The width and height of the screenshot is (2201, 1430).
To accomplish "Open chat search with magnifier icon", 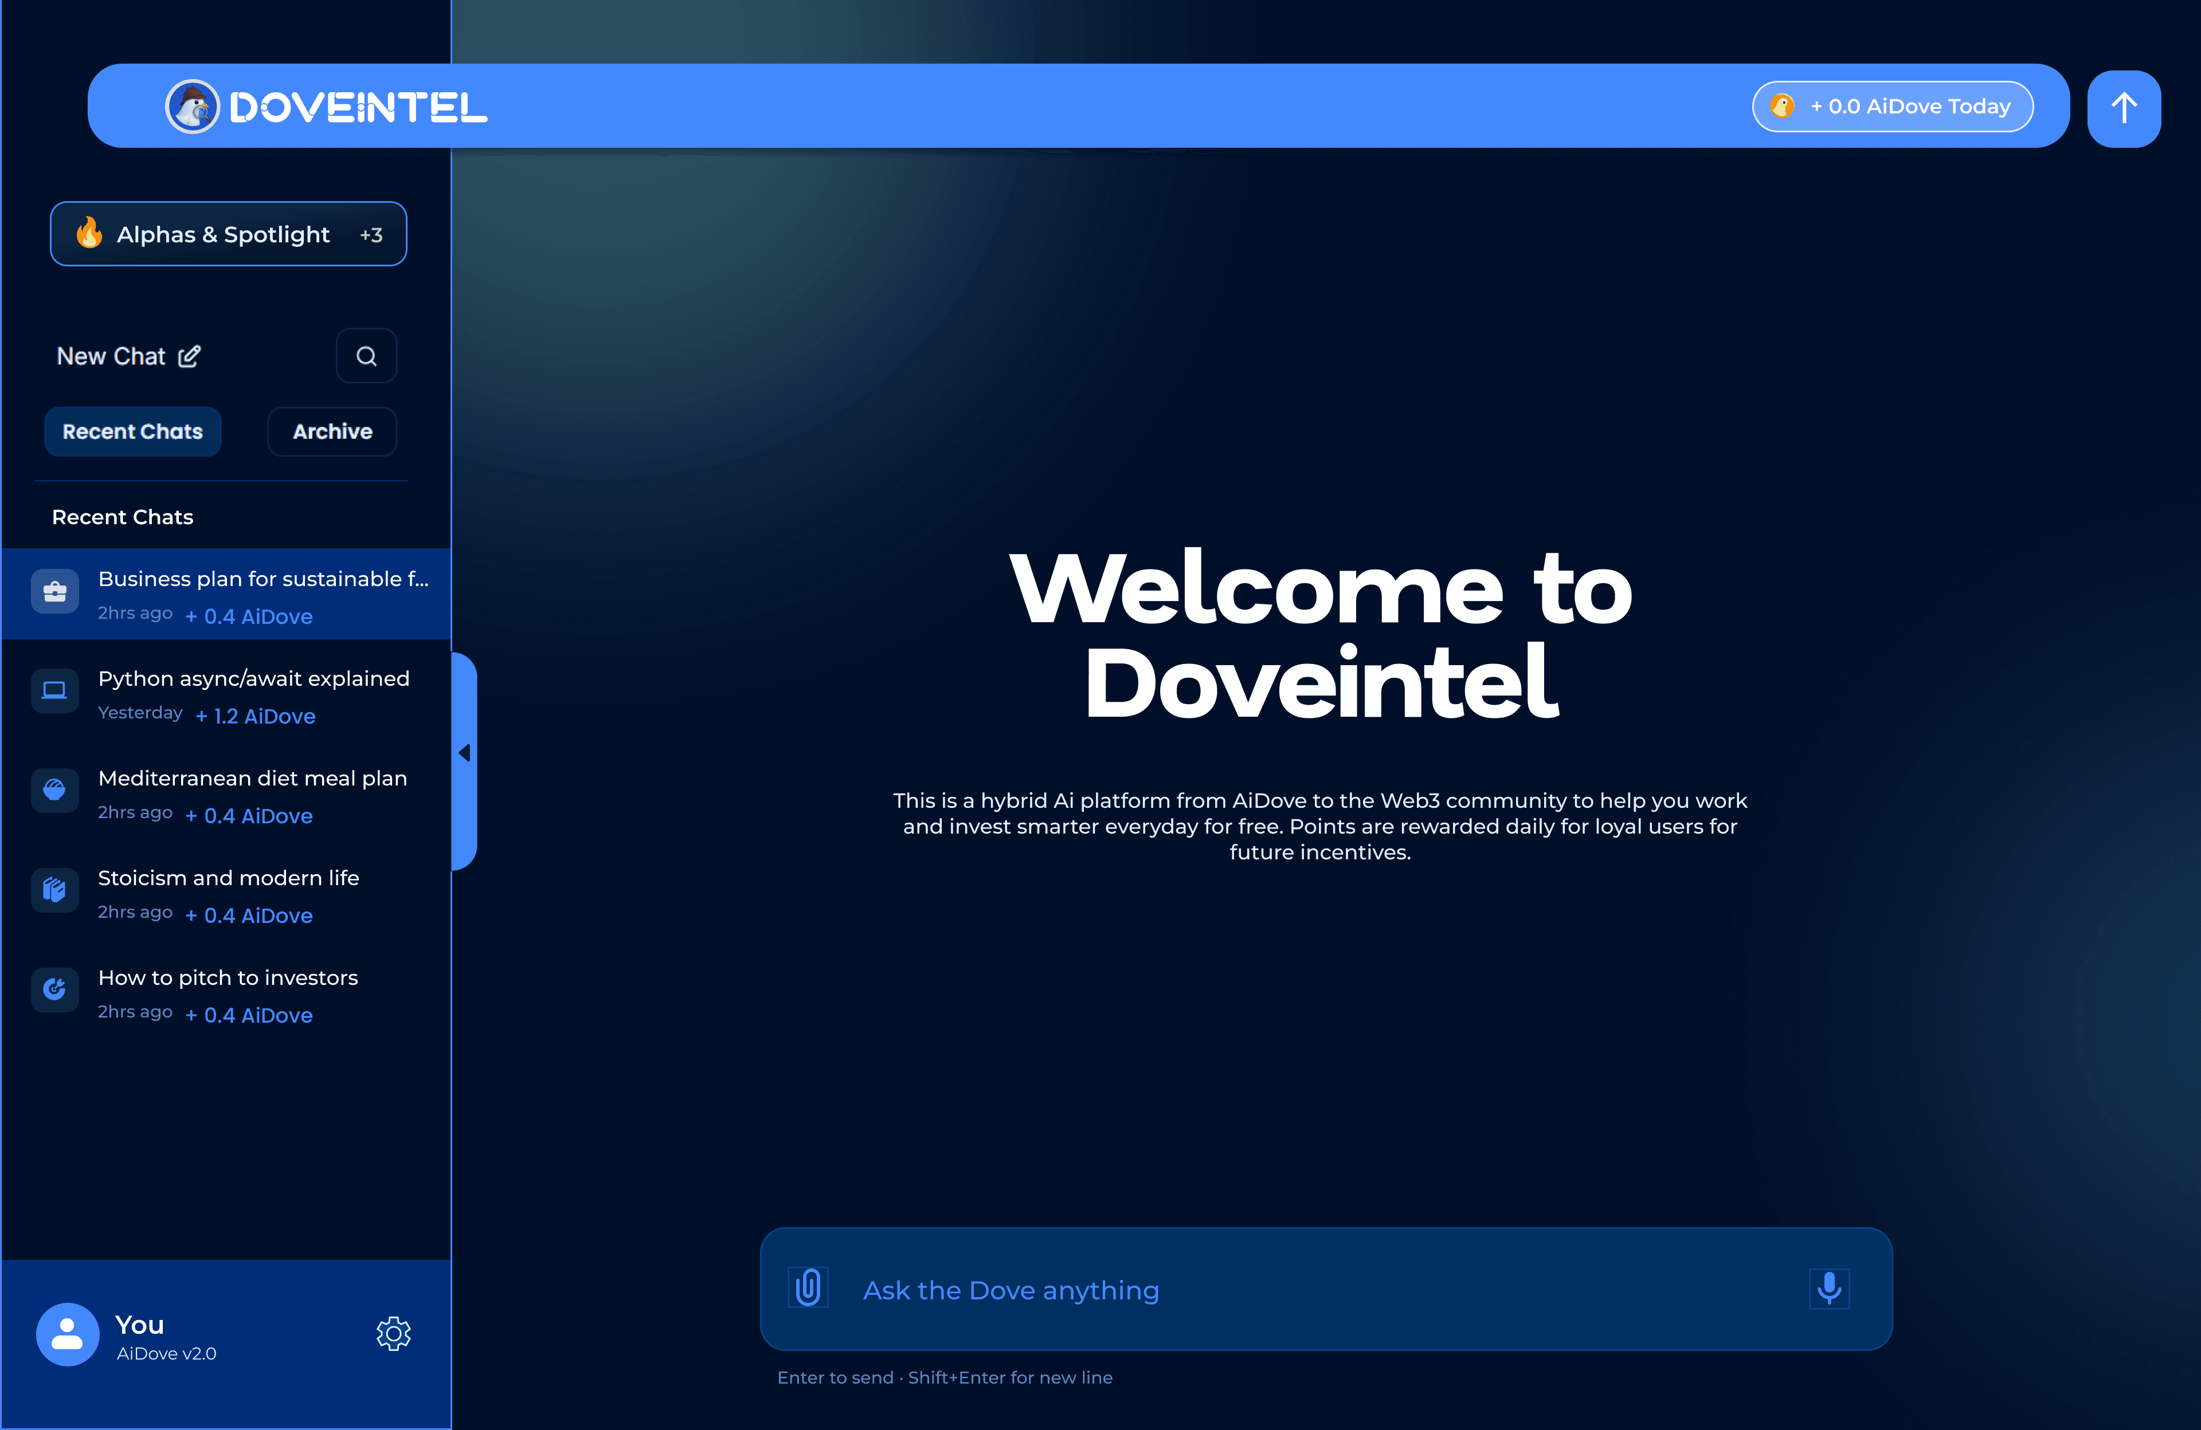I will click(x=366, y=356).
